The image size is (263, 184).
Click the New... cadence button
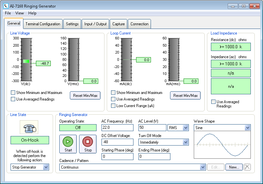234,167
